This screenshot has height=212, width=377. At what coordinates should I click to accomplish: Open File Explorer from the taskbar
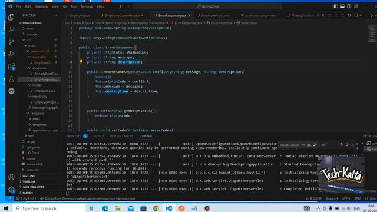118,208
